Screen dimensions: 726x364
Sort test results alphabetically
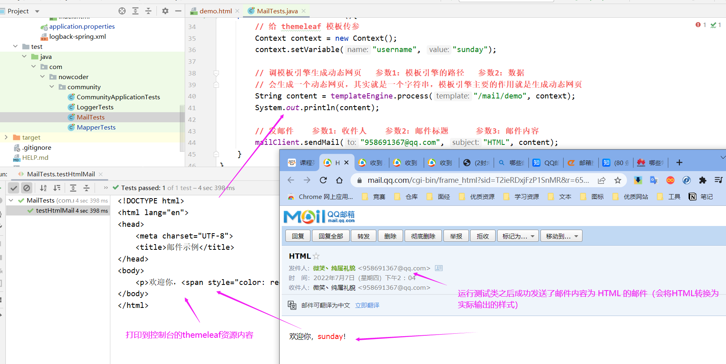(x=43, y=188)
